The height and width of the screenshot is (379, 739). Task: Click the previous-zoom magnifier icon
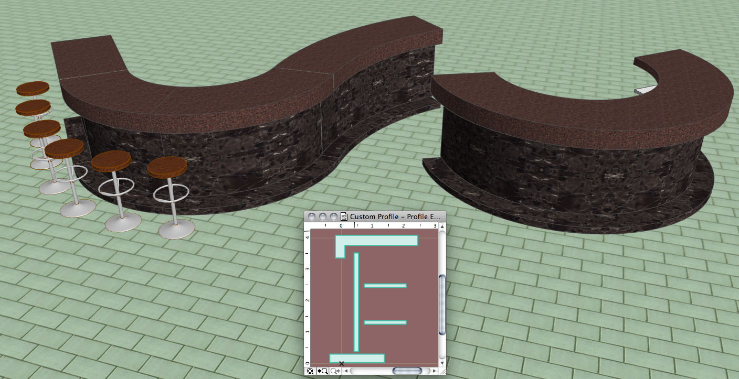coord(322,371)
